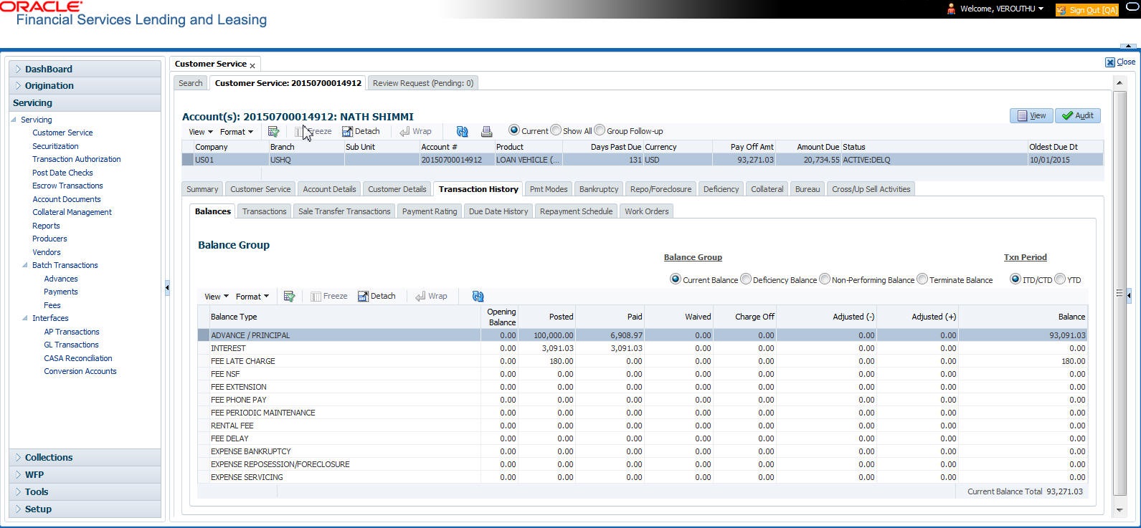Click Query by Example icon in account toolbar
The width and height of the screenshot is (1141, 528).
273,132
